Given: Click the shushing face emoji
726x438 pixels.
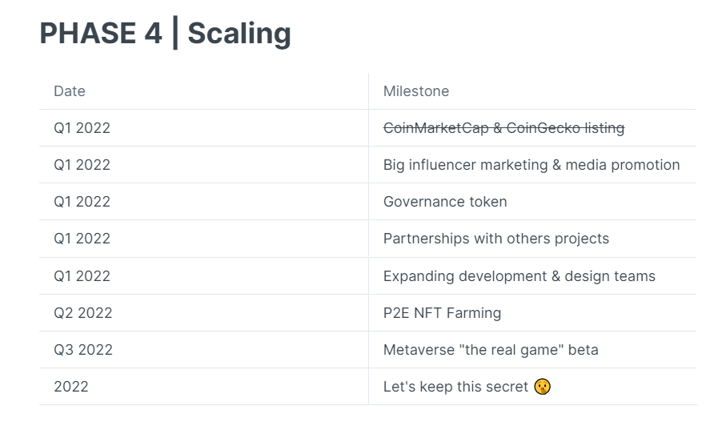Looking at the screenshot, I should point(543,387).
